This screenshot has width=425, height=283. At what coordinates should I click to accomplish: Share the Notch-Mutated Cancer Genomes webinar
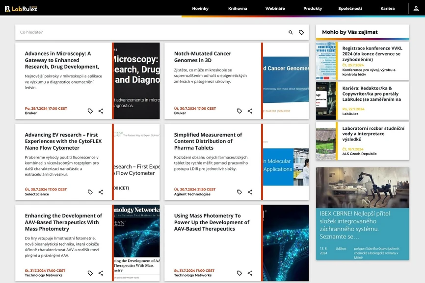coord(250,111)
